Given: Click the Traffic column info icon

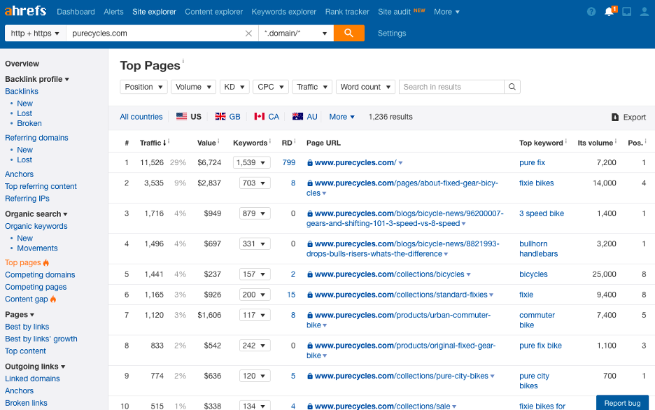Looking at the screenshot, I should pos(169,141).
